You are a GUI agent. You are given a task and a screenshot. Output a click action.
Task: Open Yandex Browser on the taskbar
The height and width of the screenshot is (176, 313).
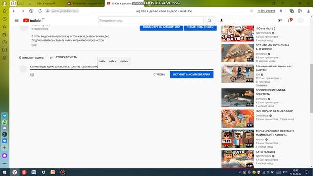[x=14, y=172]
